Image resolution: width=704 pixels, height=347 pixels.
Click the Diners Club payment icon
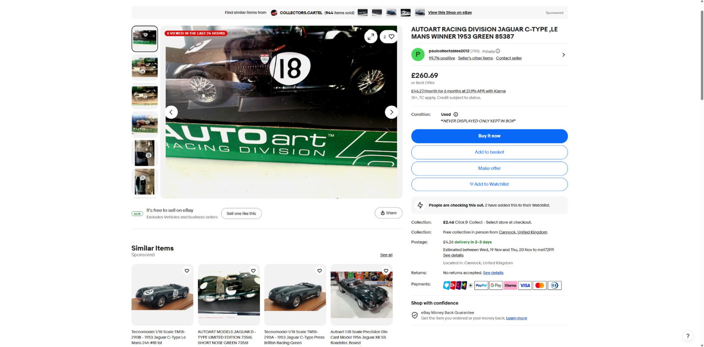[x=554, y=286]
